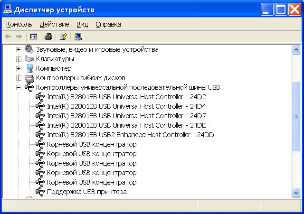Viewport: 304px width, 214px height.
Task: Click the Show/Hide console tree toolbar icon
Action: click(34, 37)
